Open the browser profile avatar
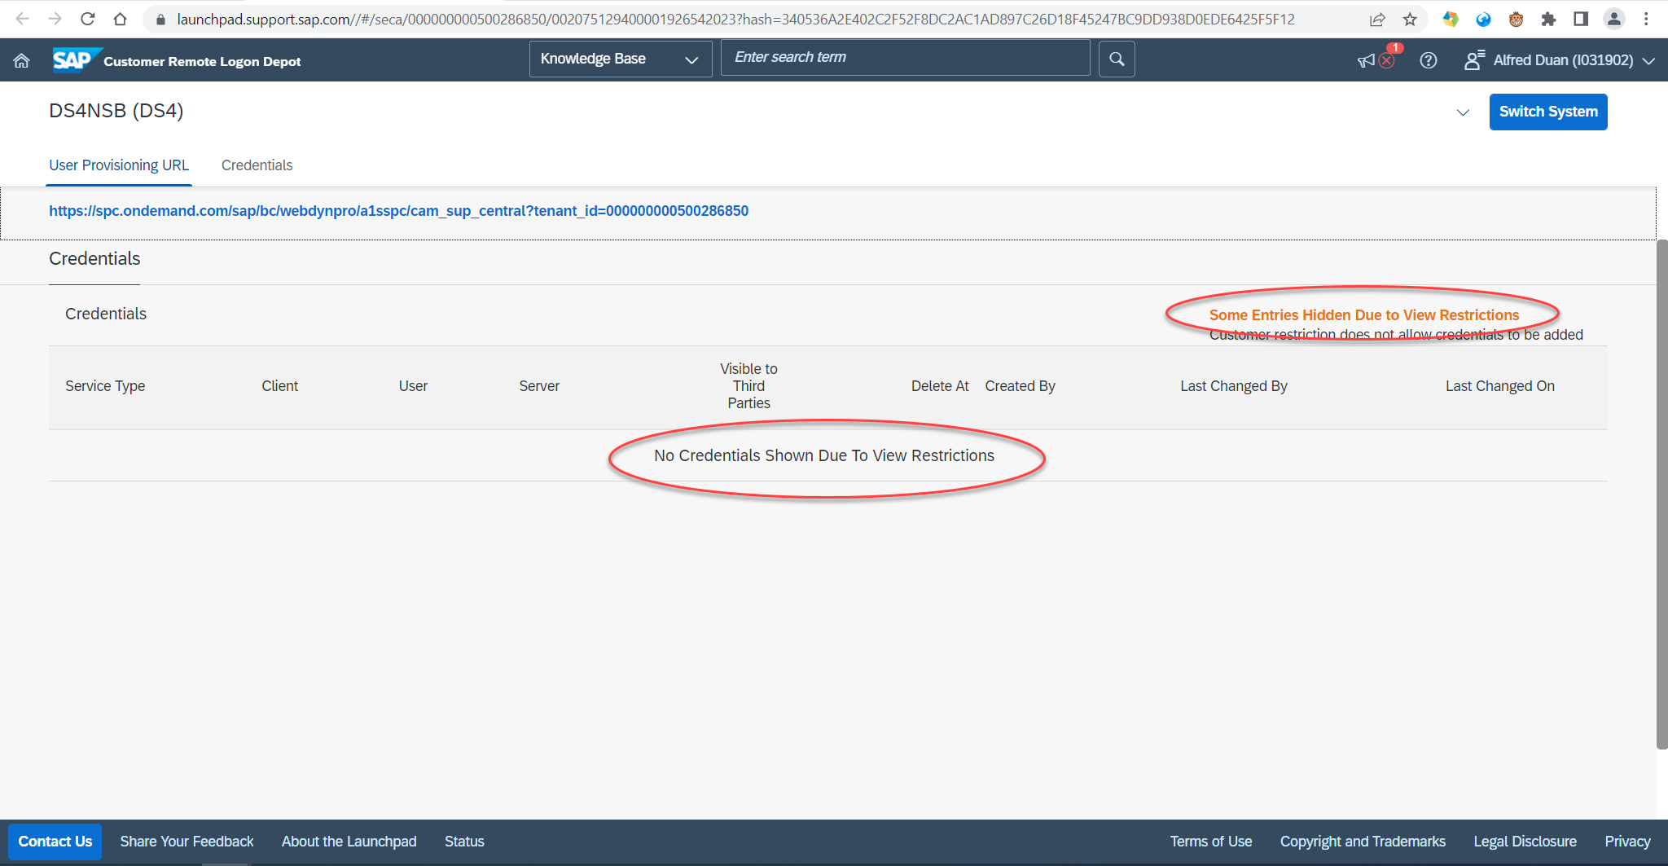Viewport: 1668px width, 866px height. coord(1613,19)
